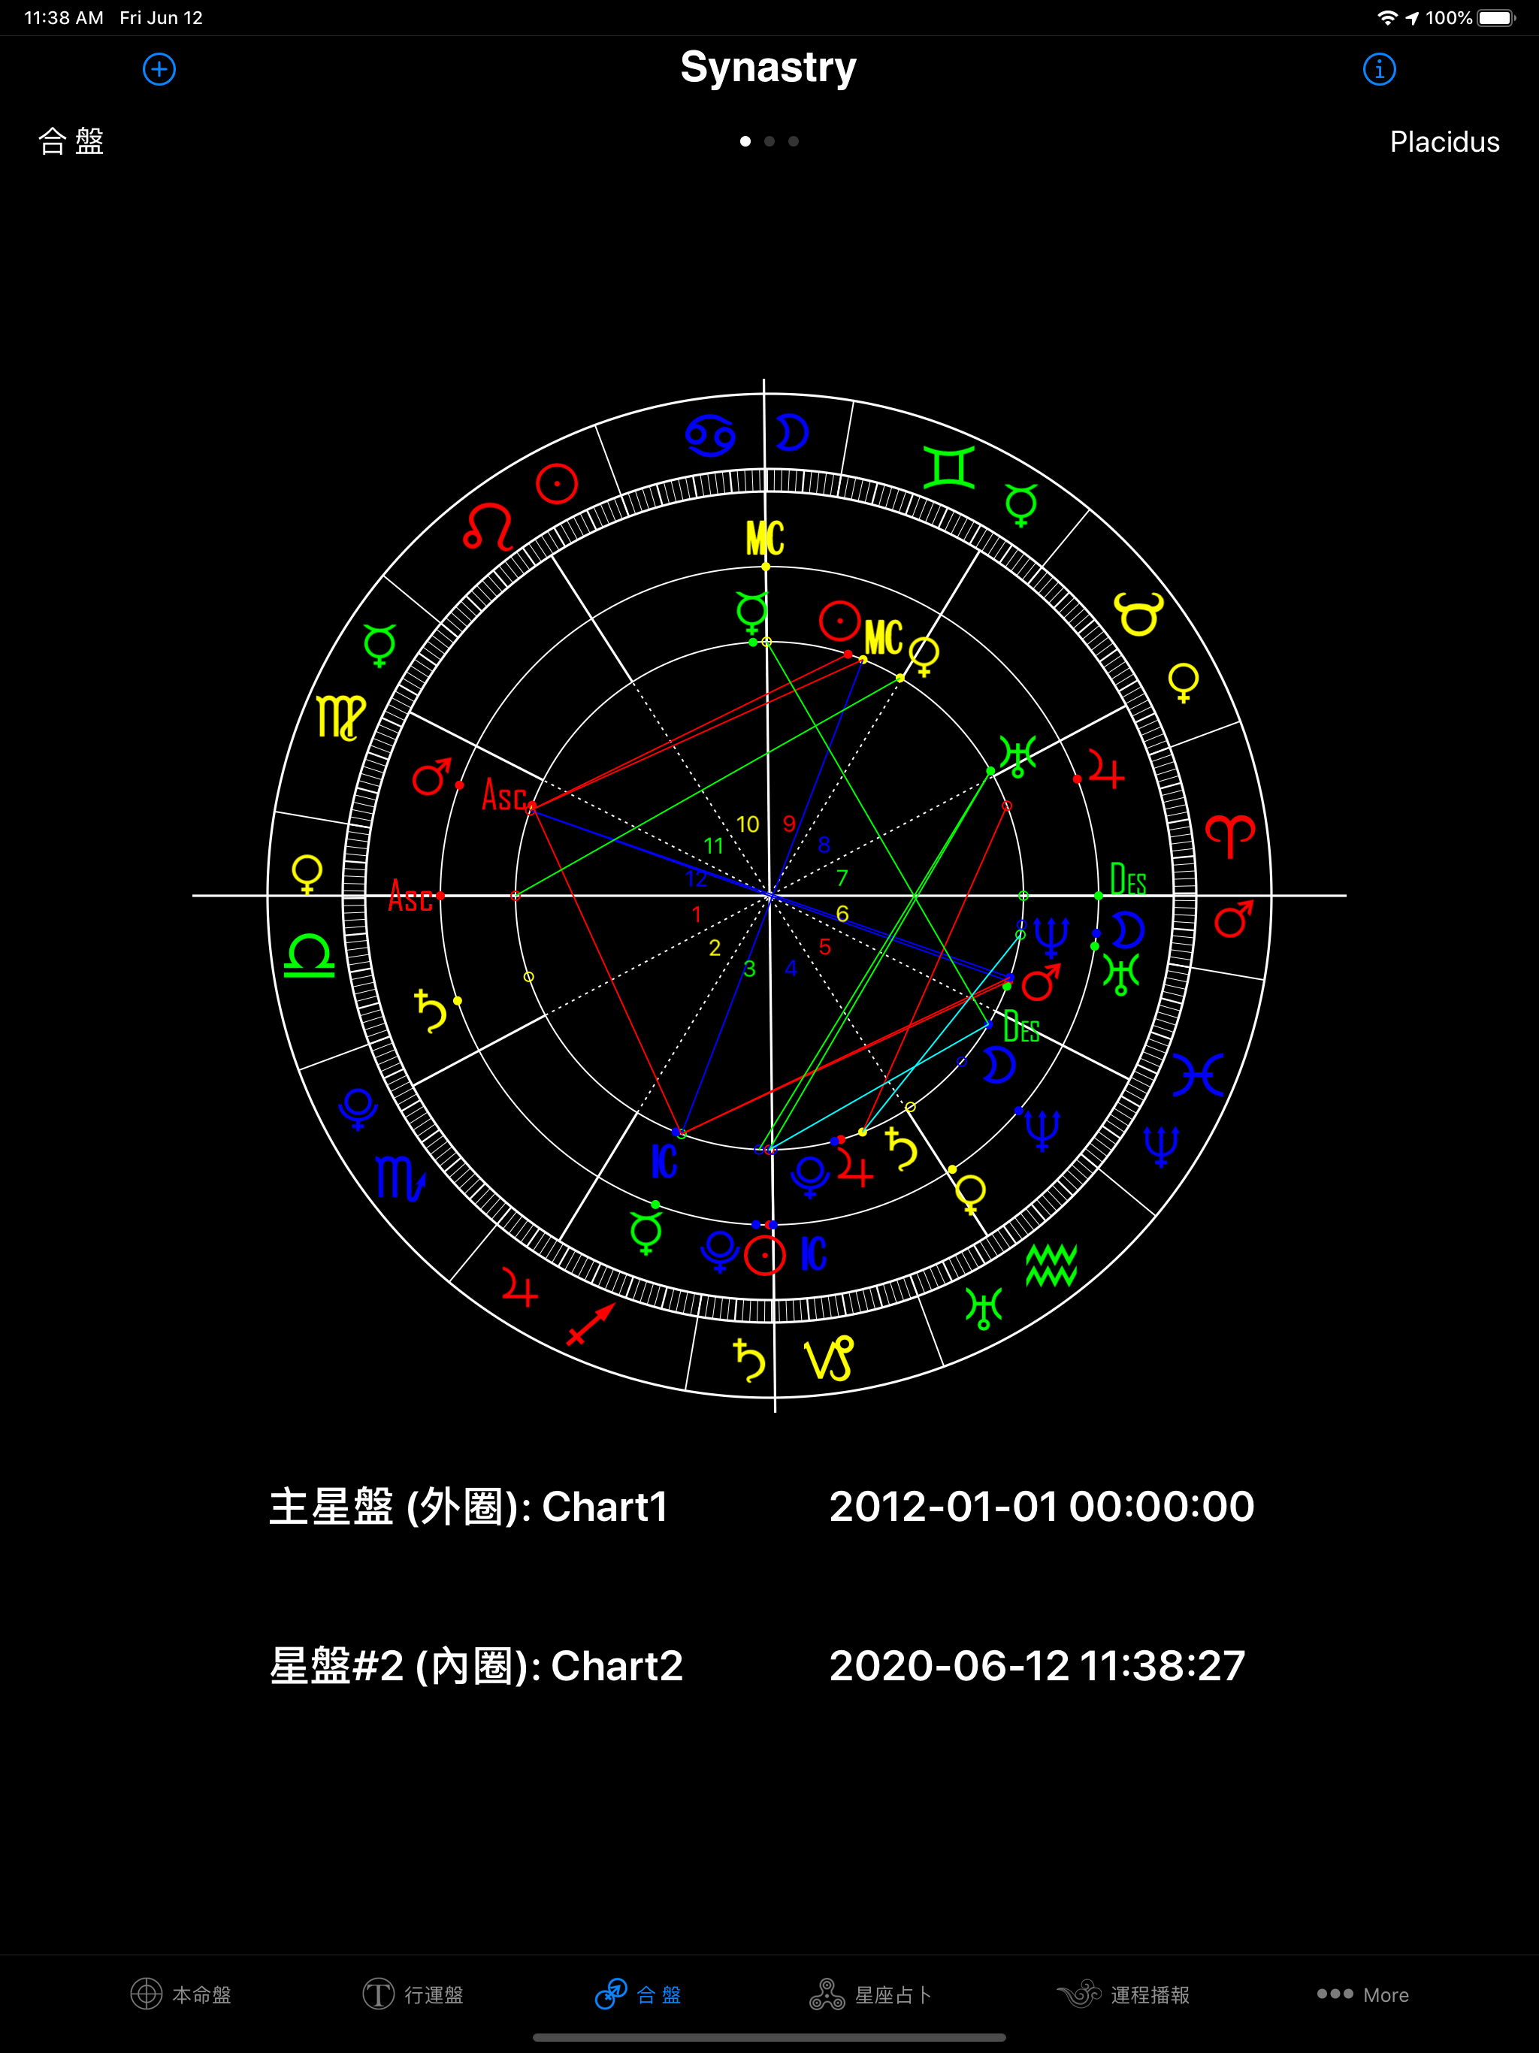This screenshot has width=1539, height=2053.
Task: Tap the Scorpio sign glyph
Action: (x=401, y=1179)
